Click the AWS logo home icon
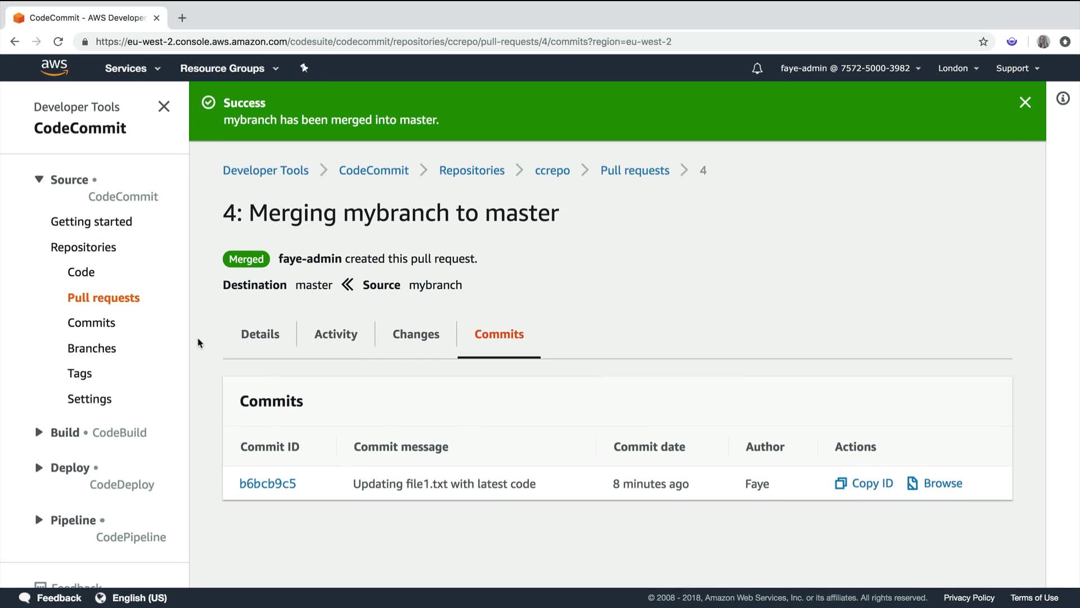 (x=54, y=68)
